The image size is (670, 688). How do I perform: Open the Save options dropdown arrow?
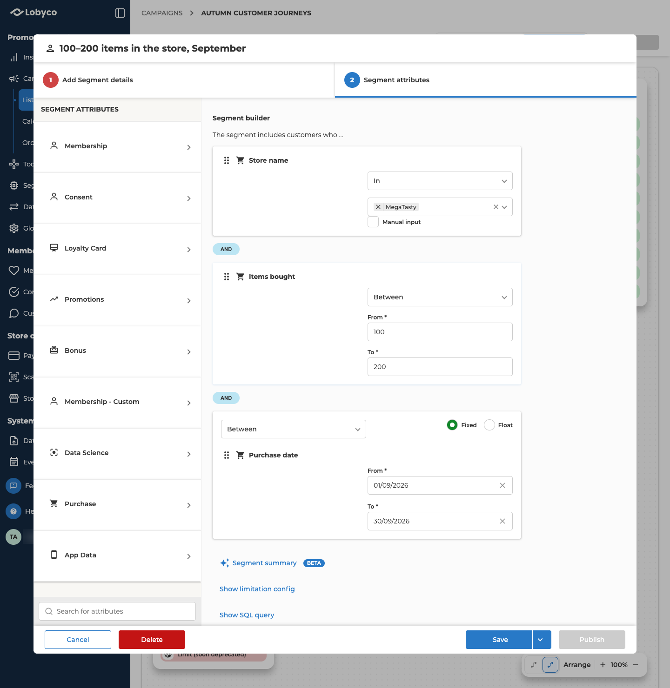coord(542,640)
